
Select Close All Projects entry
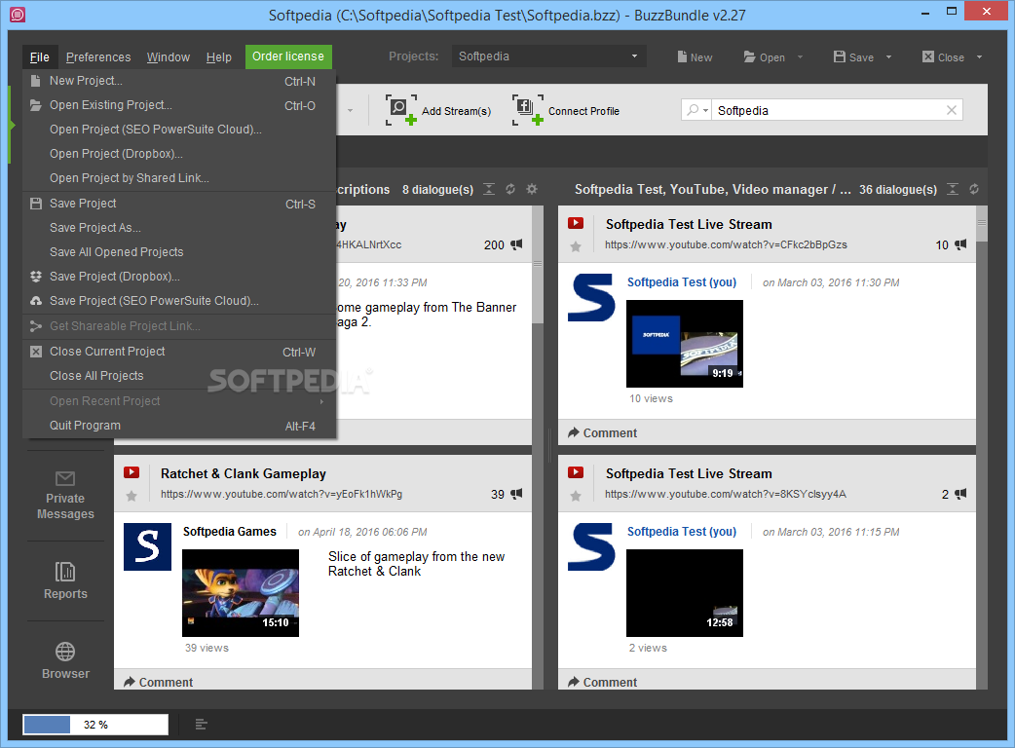[179, 376]
